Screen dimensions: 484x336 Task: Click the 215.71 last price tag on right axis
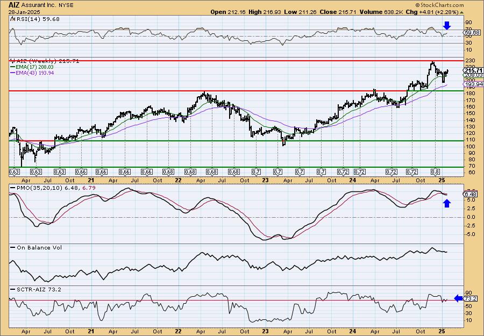[473, 70]
